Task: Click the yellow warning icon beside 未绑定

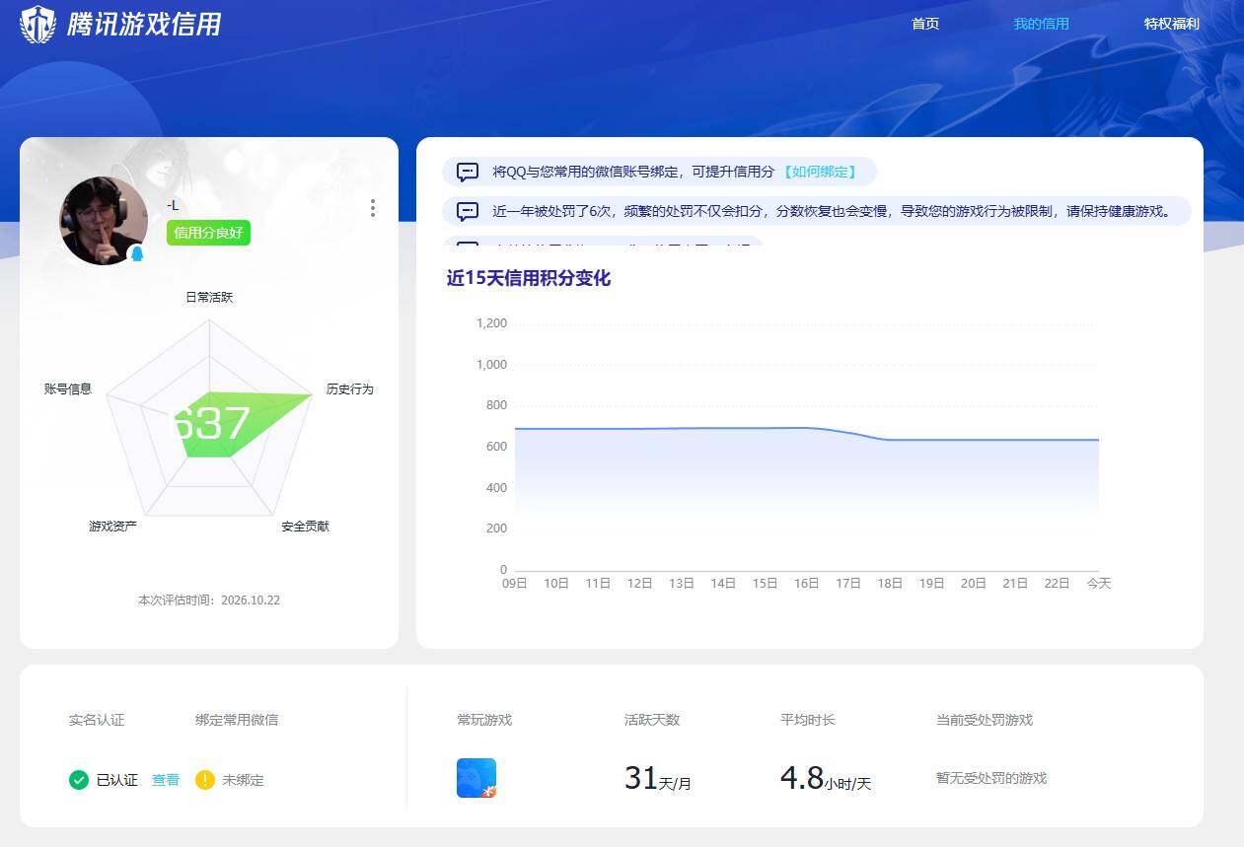Action: 205,780
